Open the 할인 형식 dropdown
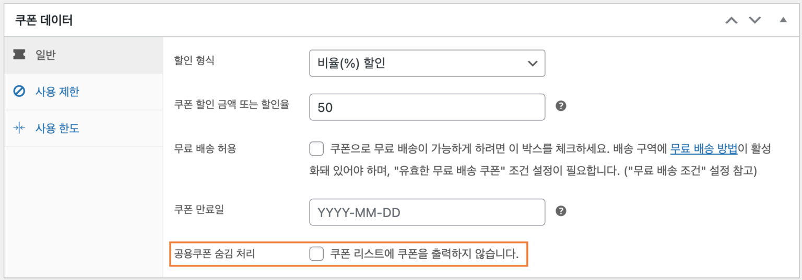The image size is (802, 280). pyautogui.click(x=427, y=63)
